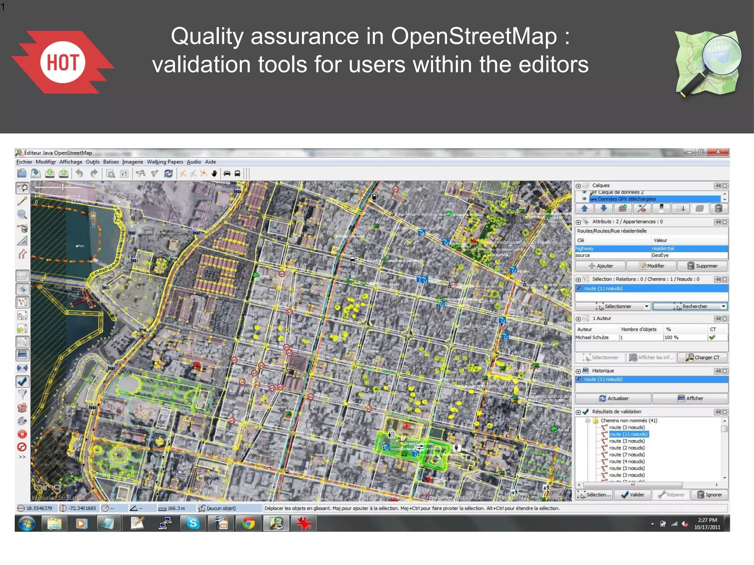Click the black hand toolbar icon

point(214,173)
